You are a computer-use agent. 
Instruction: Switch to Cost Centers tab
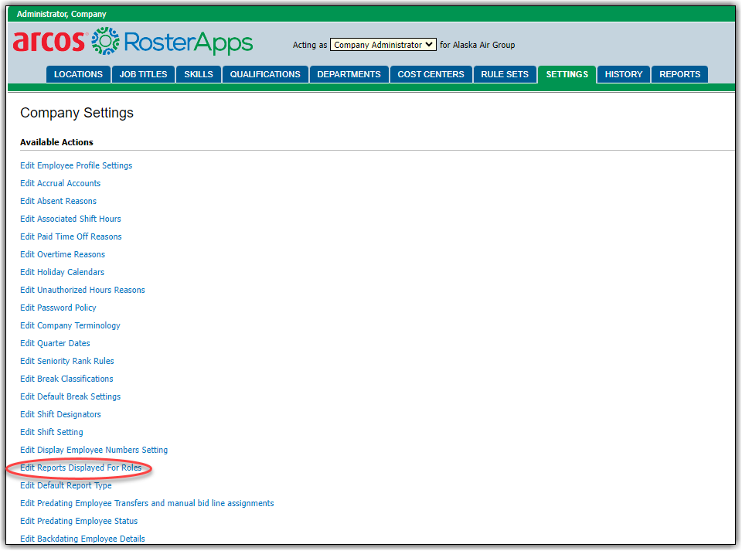tap(431, 74)
